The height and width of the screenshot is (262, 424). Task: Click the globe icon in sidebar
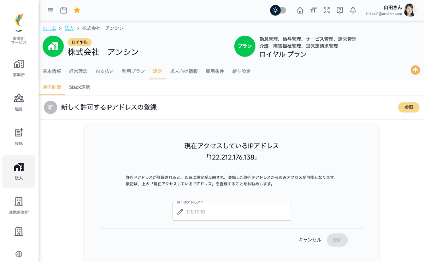(x=19, y=254)
